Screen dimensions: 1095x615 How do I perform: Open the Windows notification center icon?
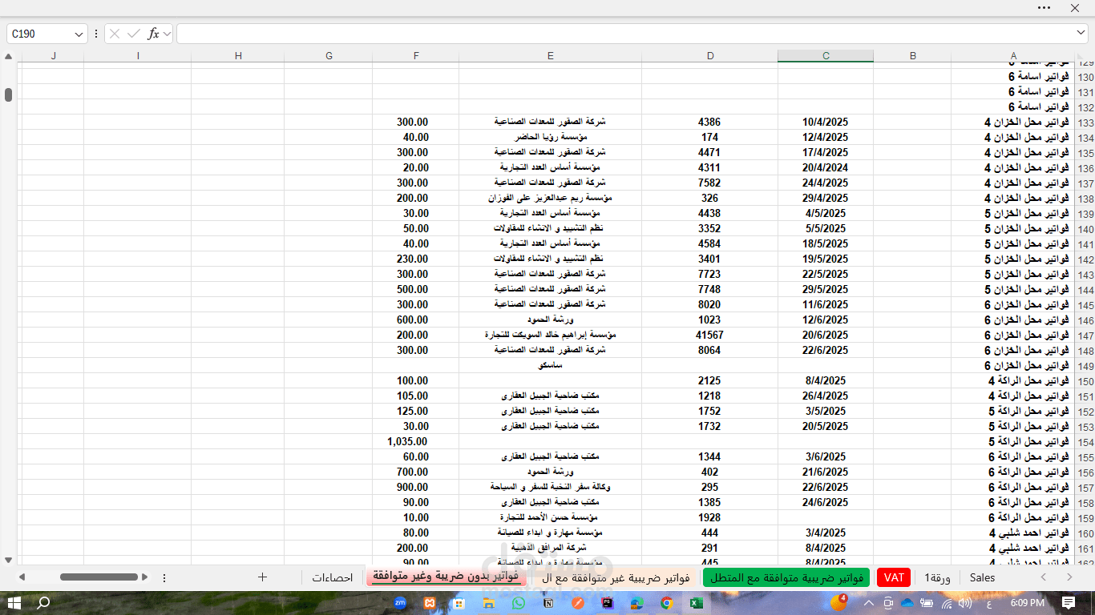pyautogui.click(x=1069, y=603)
